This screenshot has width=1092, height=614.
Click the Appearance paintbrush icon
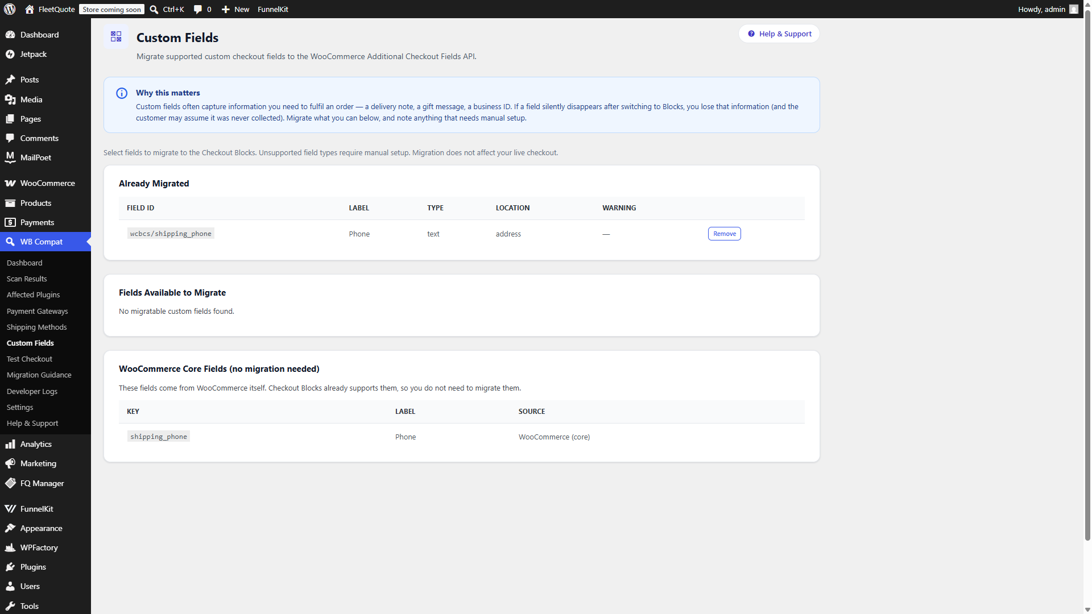(10, 528)
